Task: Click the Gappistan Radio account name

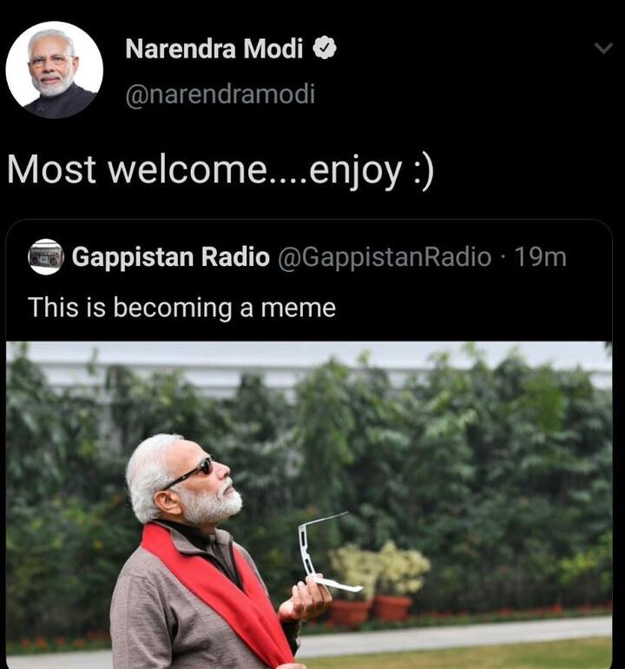Action: (170, 257)
